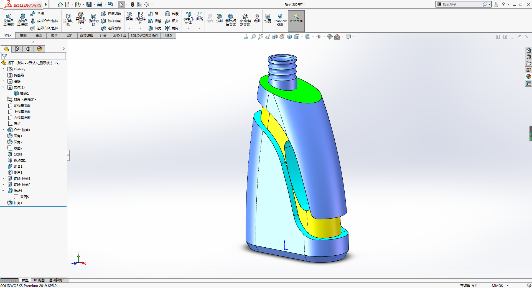The width and height of the screenshot is (532, 288).
Task: Expand the 切除-拉伸1 feature
Action: [3, 178]
